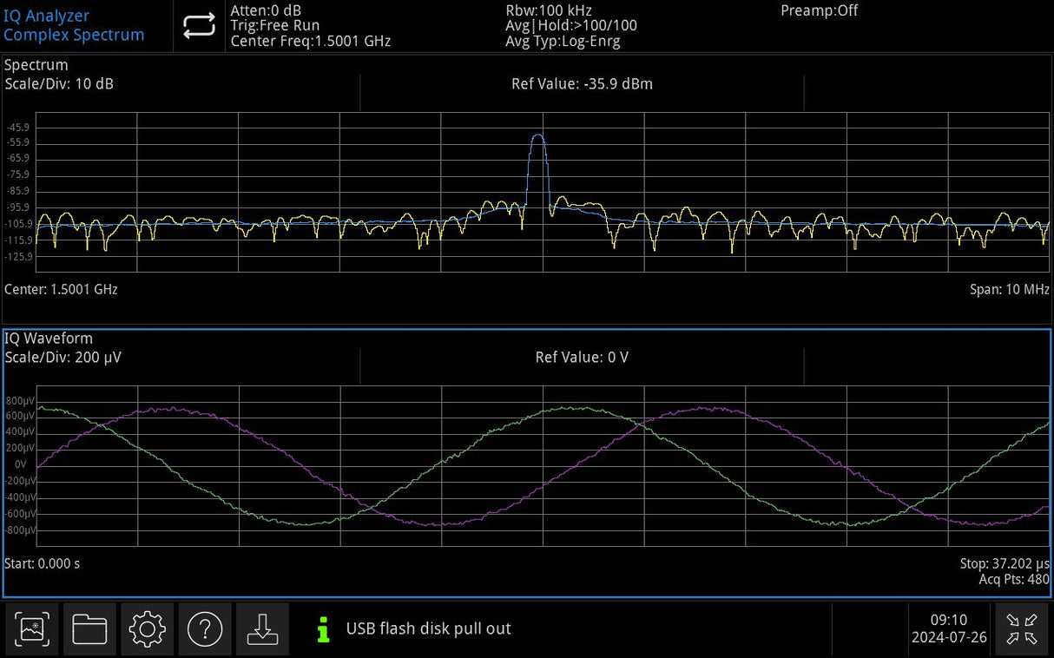1054x658 pixels.
Task: Open the Rbw 100 kHz selector
Action: pos(547,10)
